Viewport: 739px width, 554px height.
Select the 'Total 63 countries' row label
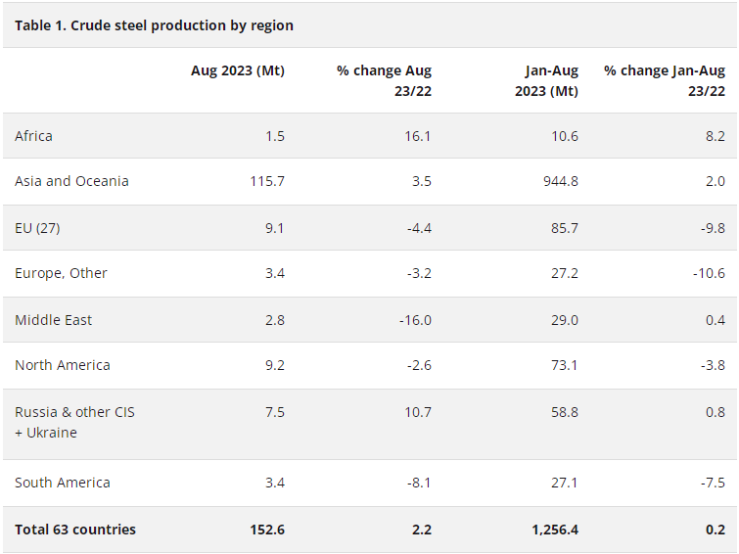[x=75, y=530]
